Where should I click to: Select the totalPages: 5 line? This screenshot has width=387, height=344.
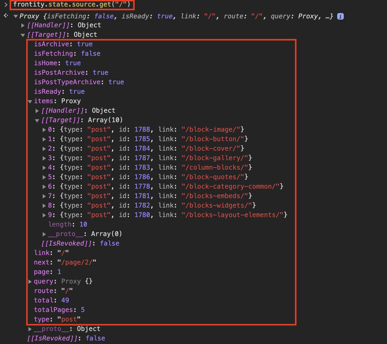pyautogui.click(x=59, y=310)
